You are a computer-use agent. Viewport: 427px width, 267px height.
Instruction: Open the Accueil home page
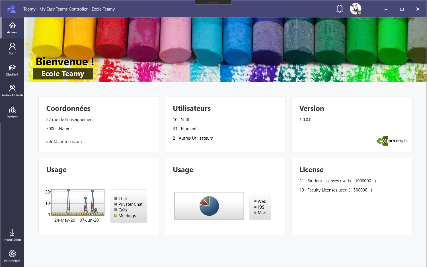tap(12, 28)
